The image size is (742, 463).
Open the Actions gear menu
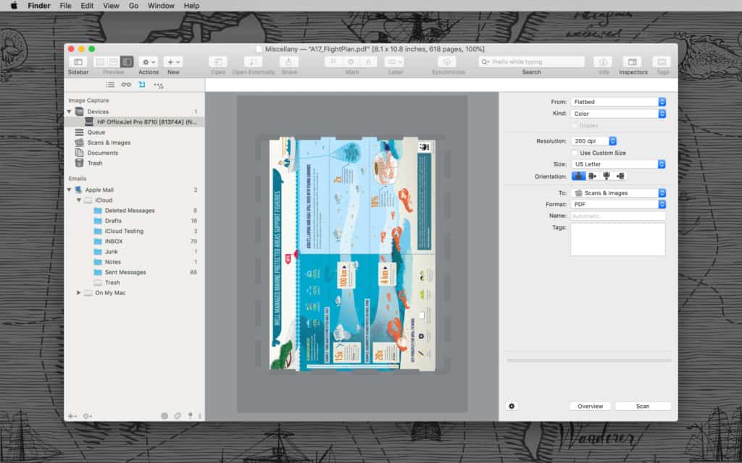pos(149,62)
